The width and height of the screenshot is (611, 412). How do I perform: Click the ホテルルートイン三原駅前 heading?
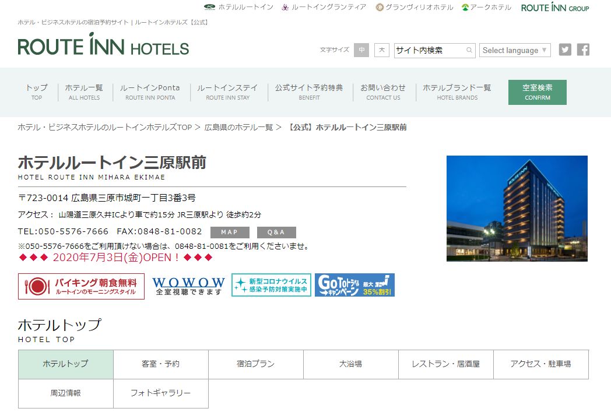tap(112, 163)
